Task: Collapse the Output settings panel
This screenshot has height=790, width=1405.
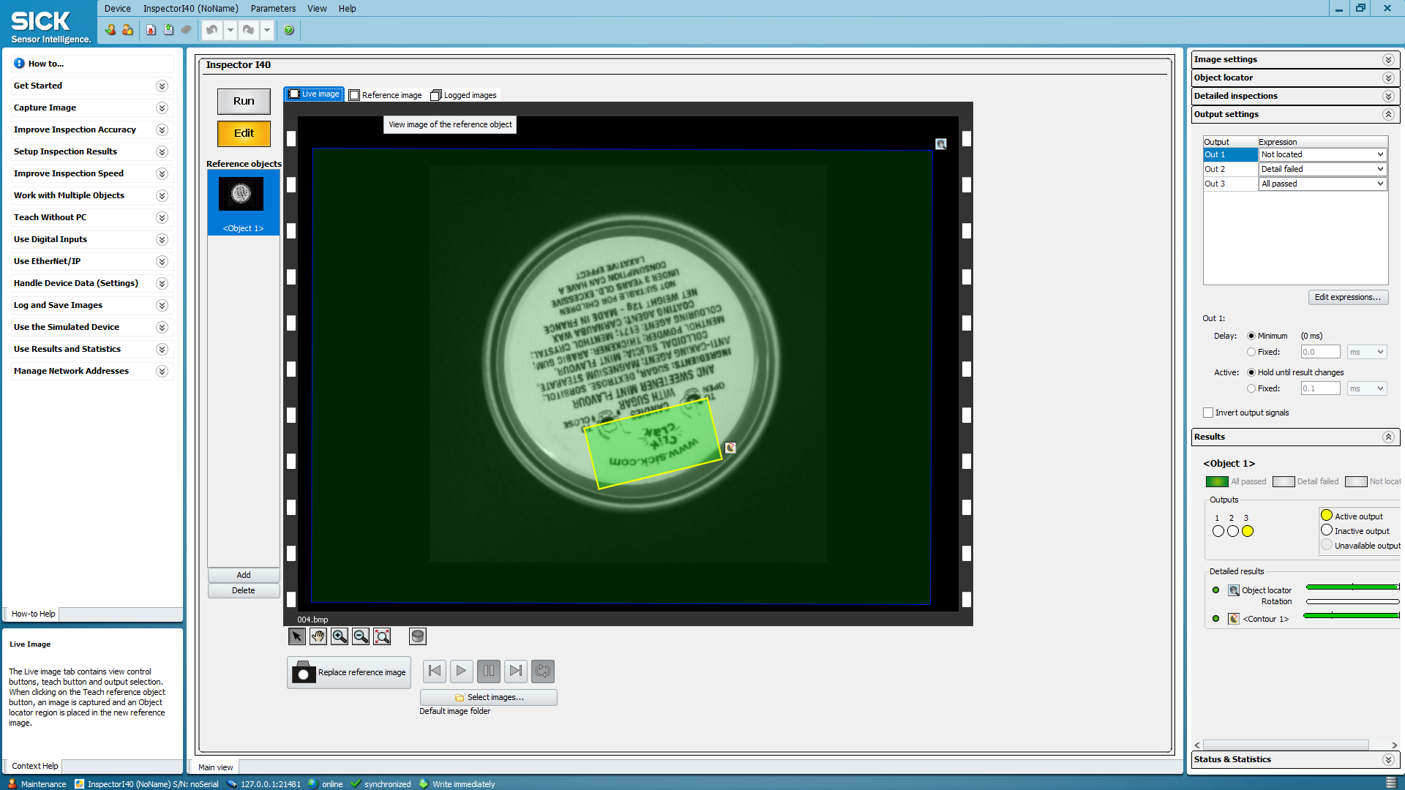Action: pos(1388,114)
